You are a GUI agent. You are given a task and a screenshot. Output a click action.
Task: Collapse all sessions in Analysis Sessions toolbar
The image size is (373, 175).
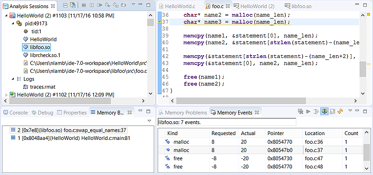65,5
